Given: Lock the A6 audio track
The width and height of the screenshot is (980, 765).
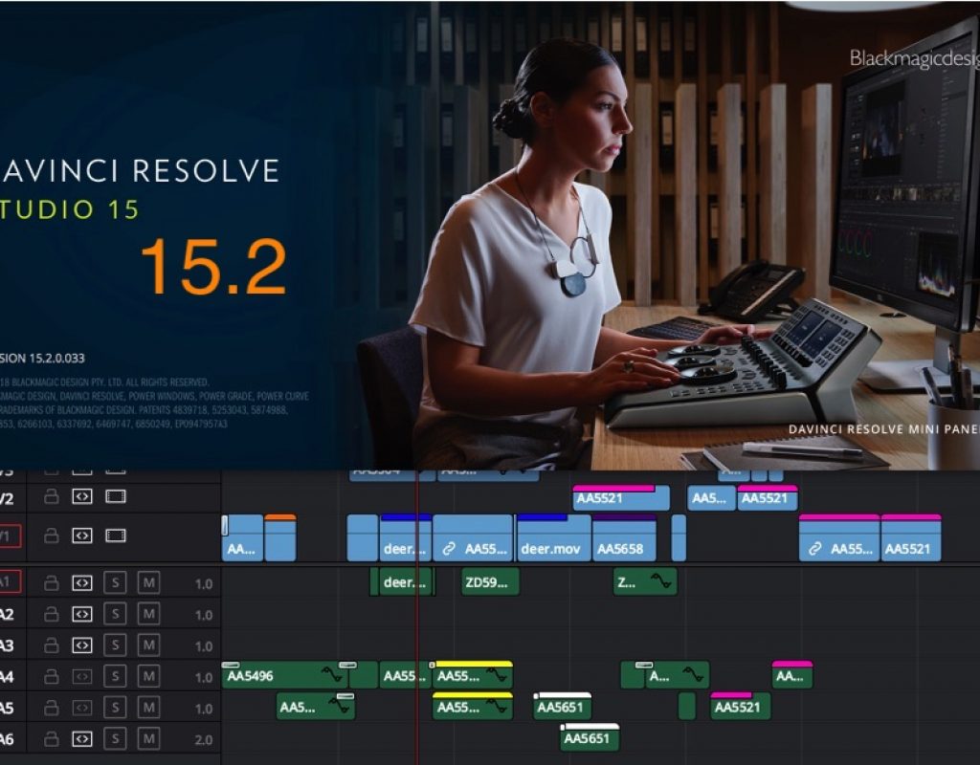Looking at the screenshot, I should click(x=52, y=739).
